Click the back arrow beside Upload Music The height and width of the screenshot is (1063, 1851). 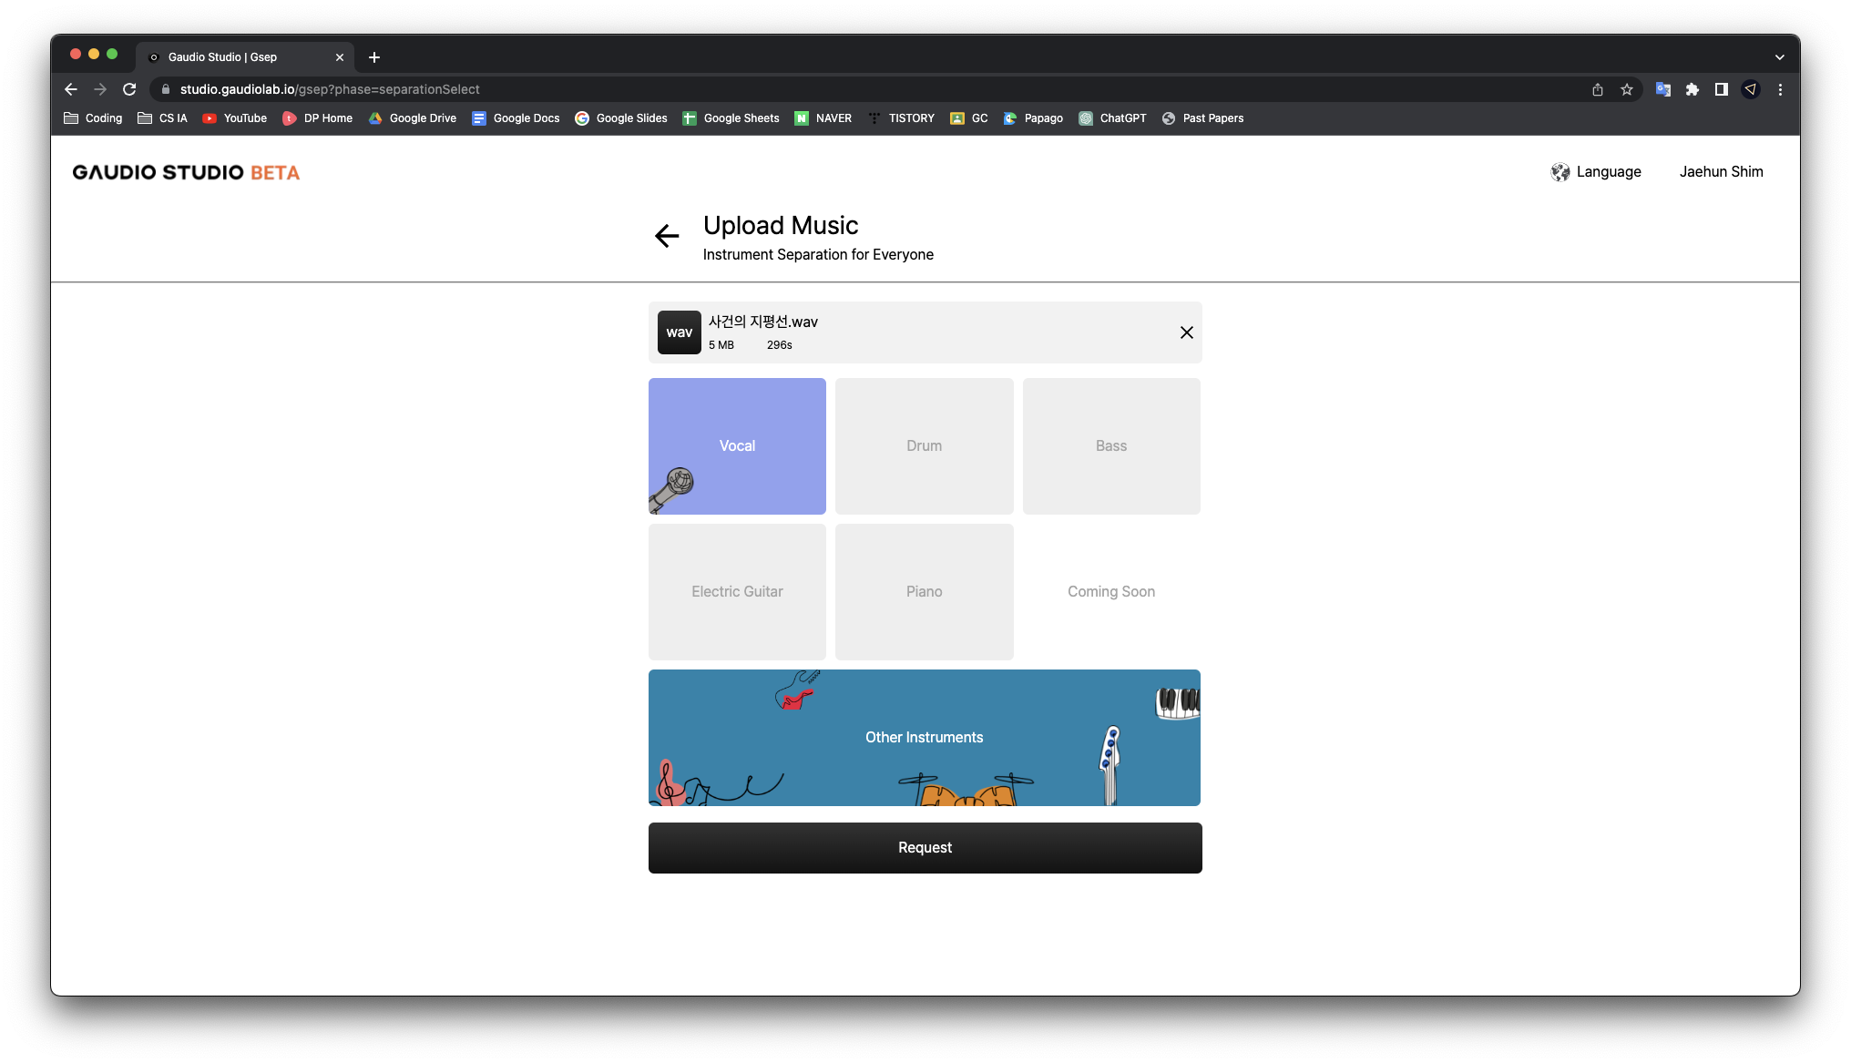click(667, 237)
